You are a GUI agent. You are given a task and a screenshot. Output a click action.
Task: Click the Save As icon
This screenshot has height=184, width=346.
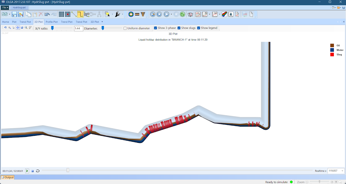coord(21,14)
